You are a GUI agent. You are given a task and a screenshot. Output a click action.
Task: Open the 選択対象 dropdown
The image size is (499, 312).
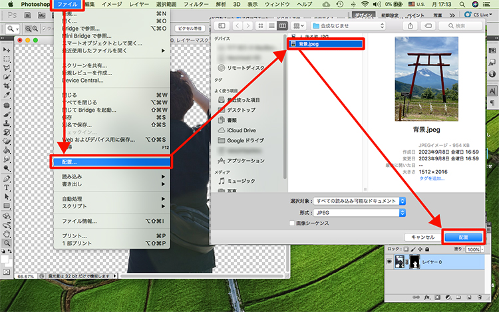pos(359,201)
